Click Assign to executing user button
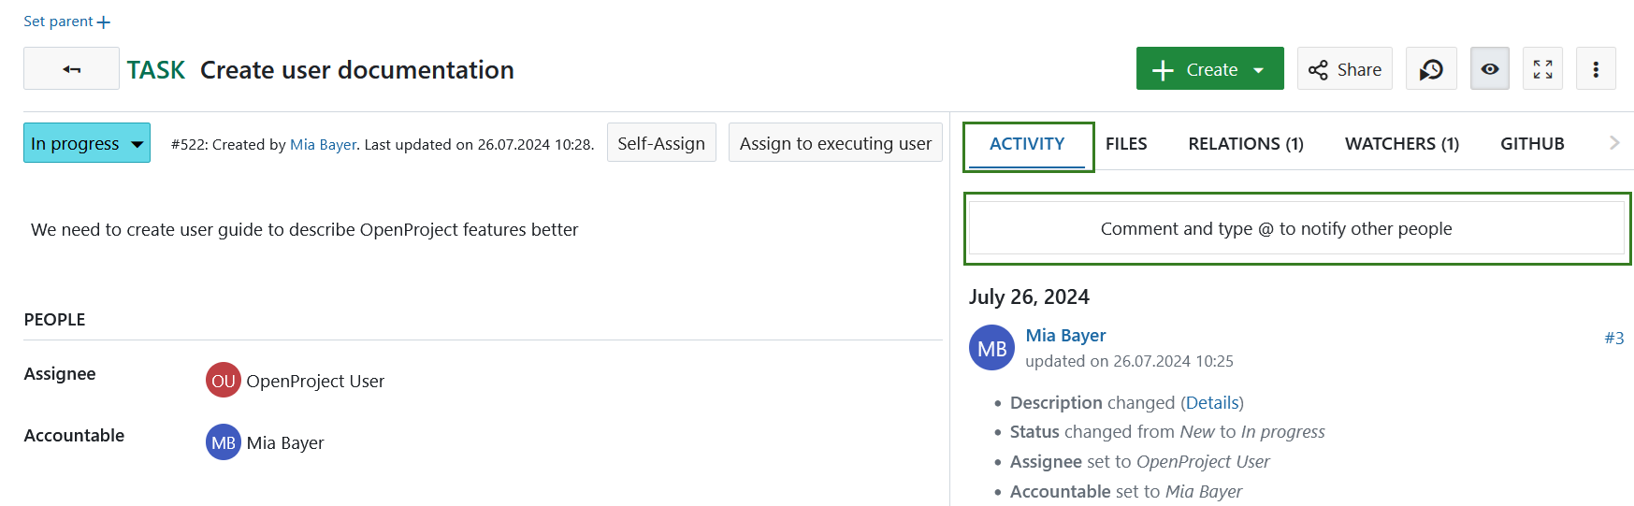 point(834,143)
